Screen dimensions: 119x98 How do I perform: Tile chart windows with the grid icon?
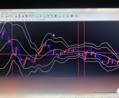coord(55,16)
